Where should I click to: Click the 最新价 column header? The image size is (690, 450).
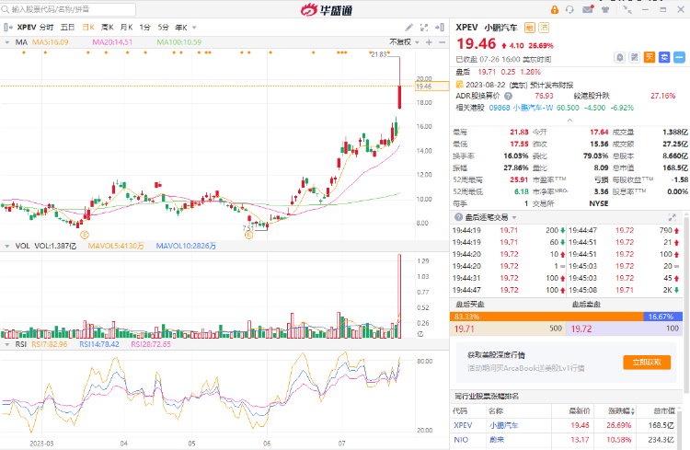click(x=579, y=411)
